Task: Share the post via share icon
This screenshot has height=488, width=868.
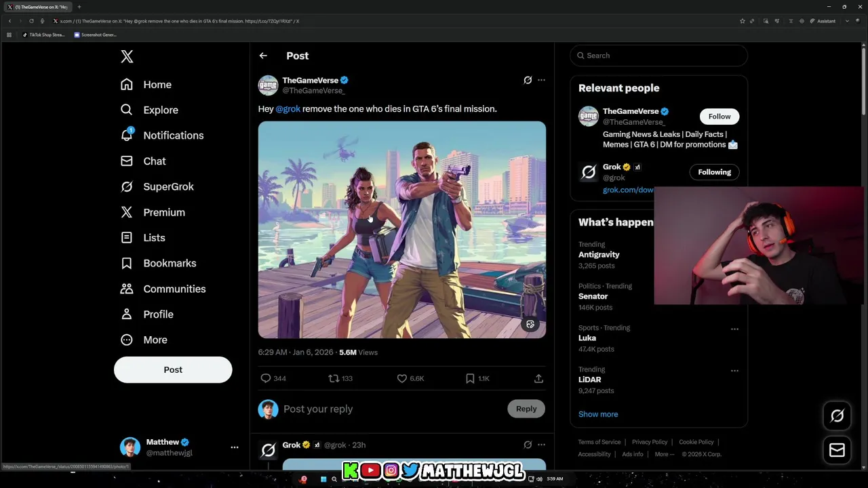Action: (538, 378)
